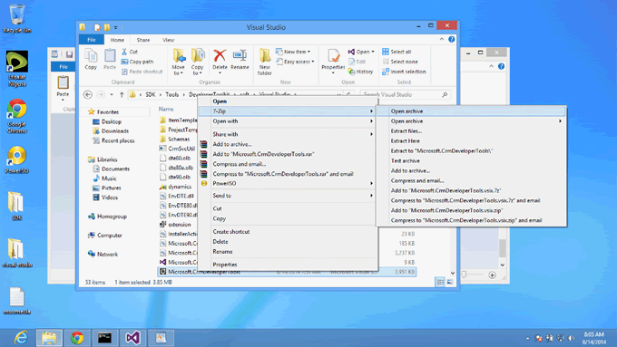
Task: Choose Delete in the context menu
Action: tap(288, 242)
